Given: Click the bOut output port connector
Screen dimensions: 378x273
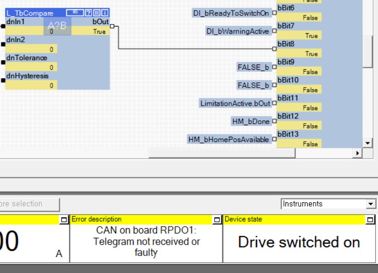Looking at the screenshot, I should click(112, 26).
